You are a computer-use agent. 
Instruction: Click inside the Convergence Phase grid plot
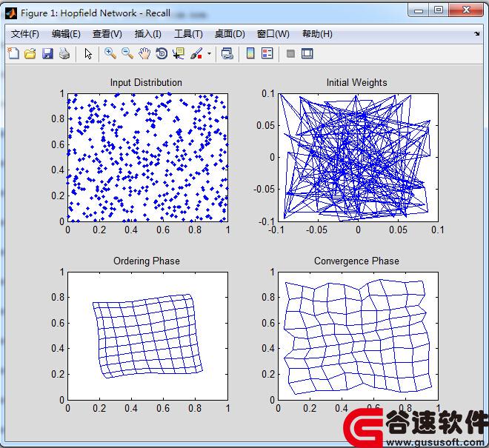coord(358,336)
